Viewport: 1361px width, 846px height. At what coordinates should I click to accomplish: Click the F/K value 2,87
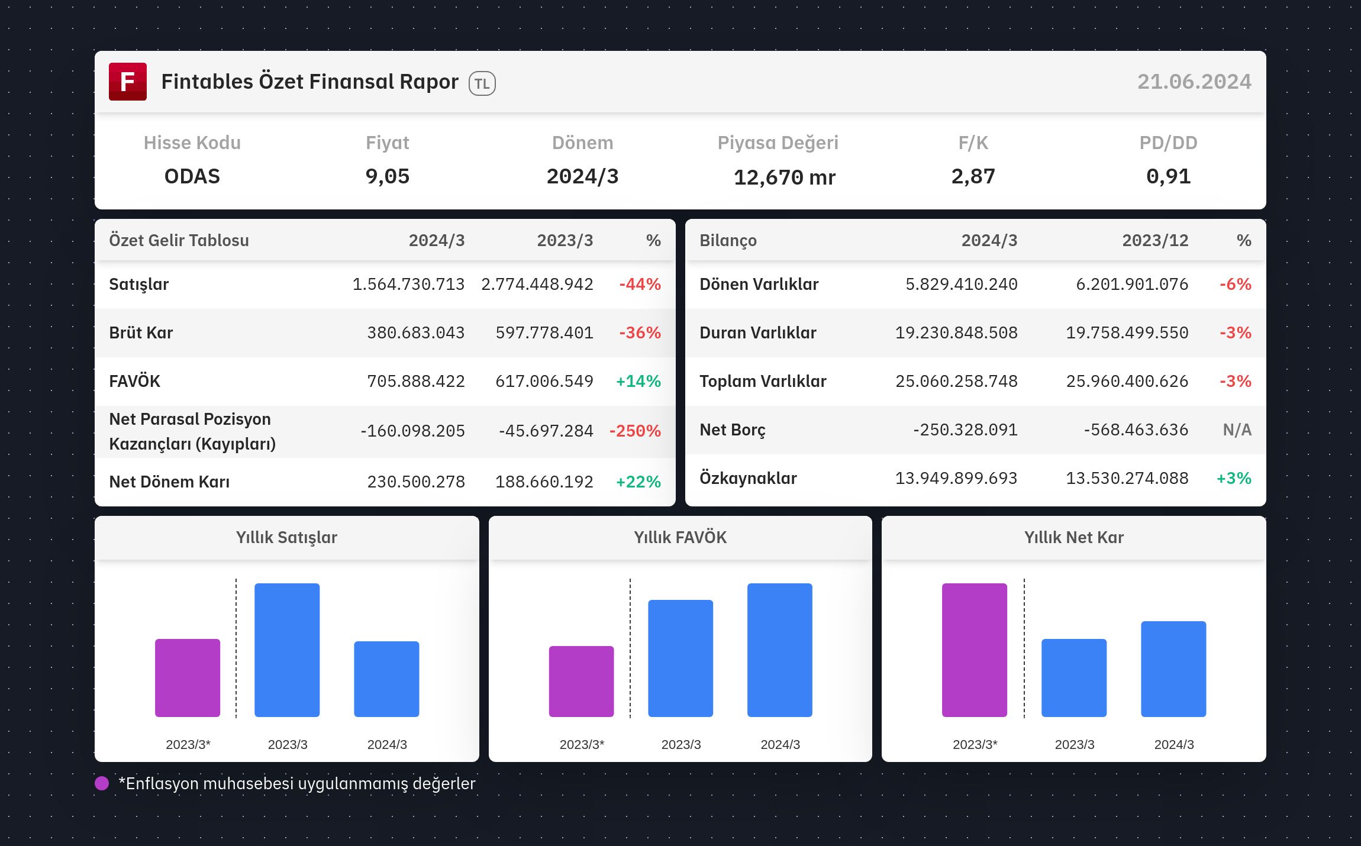coord(973,176)
